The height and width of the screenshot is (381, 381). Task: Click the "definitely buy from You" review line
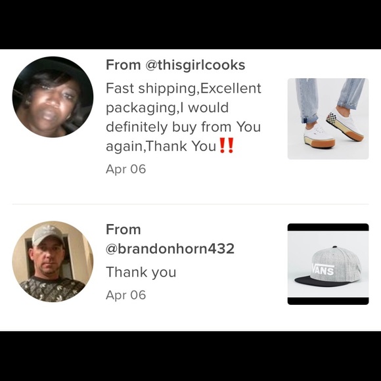[183, 127]
